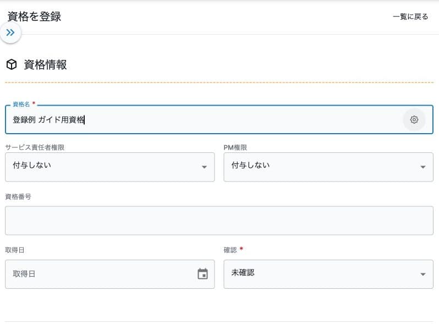Click the PM権限 label

click(x=235, y=147)
